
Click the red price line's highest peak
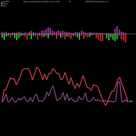pos(37,67)
